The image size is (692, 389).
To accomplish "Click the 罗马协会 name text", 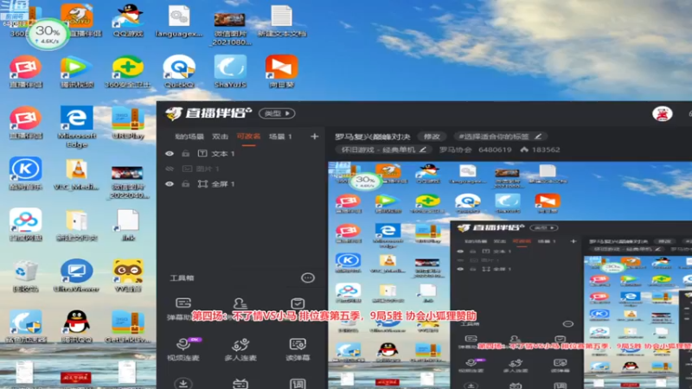I will (x=455, y=150).
